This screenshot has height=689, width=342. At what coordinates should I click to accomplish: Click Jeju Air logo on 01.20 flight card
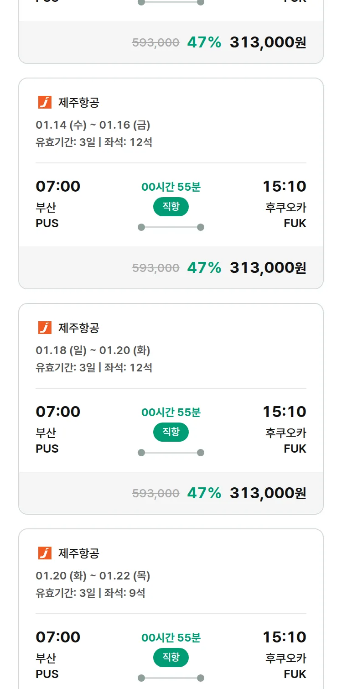click(x=45, y=553)
